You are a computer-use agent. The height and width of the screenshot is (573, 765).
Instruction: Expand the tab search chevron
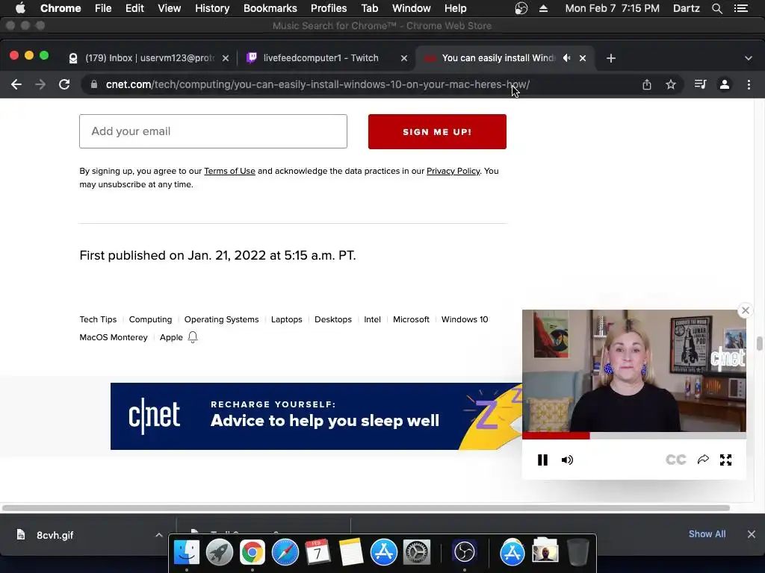749,58
